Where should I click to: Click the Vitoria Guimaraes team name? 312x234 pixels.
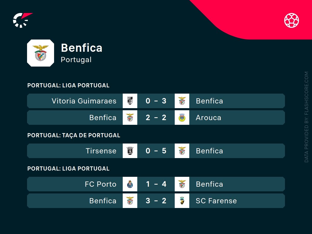point(84,101)
